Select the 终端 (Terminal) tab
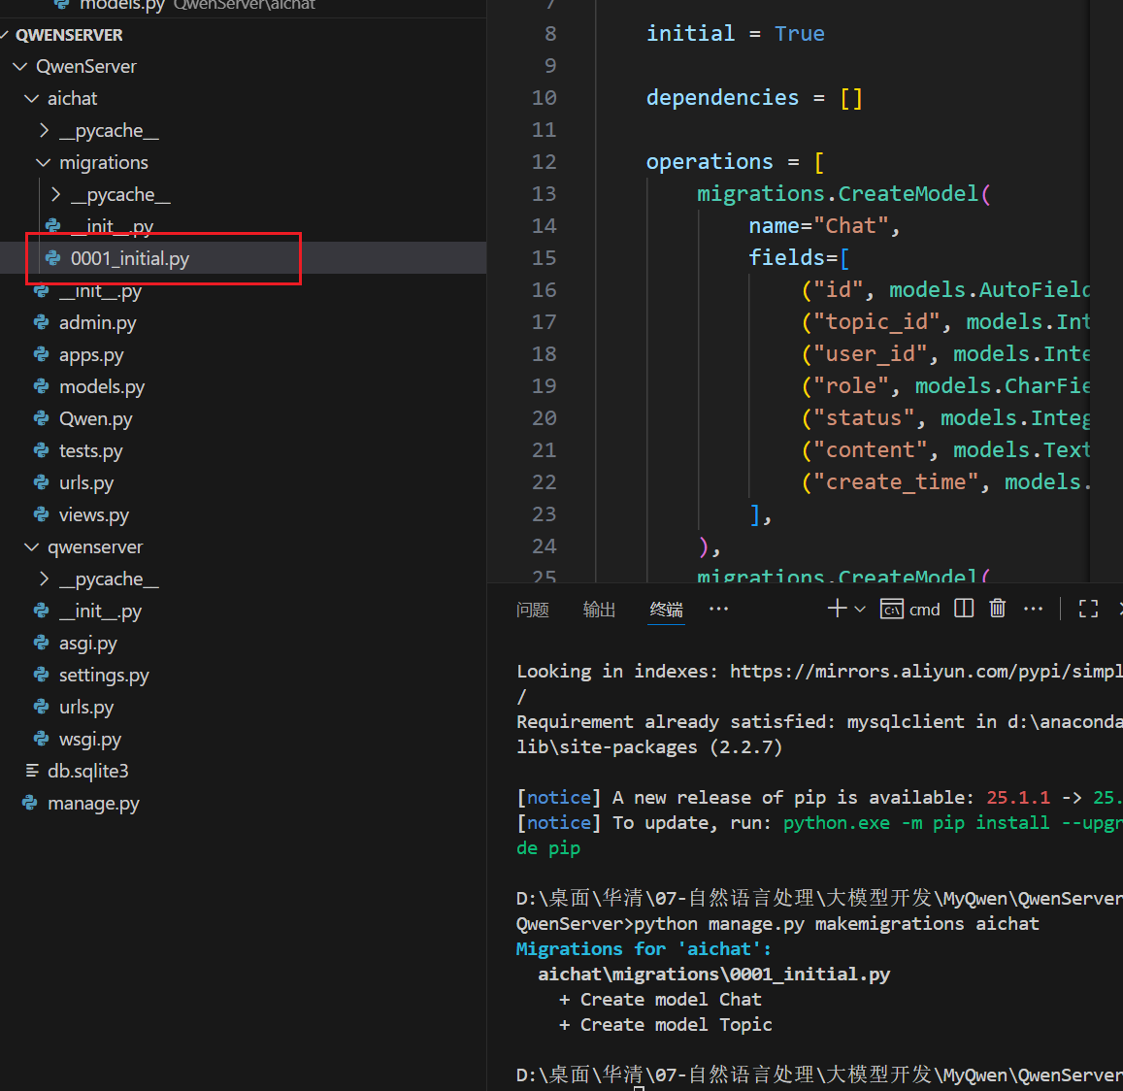The width and height of the screenshot is (1123, 1091). pos(666,610)
